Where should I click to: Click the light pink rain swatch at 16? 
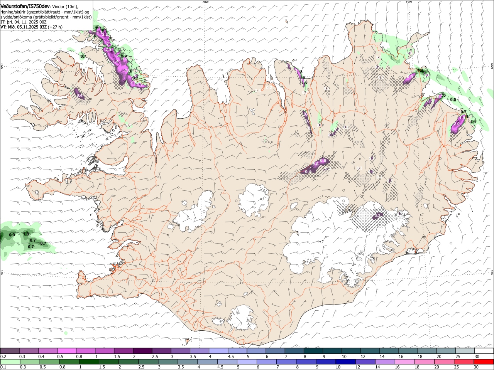click(x=404, y=362)
